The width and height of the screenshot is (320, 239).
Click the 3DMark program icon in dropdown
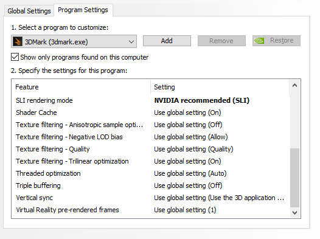tap(18, 41)
